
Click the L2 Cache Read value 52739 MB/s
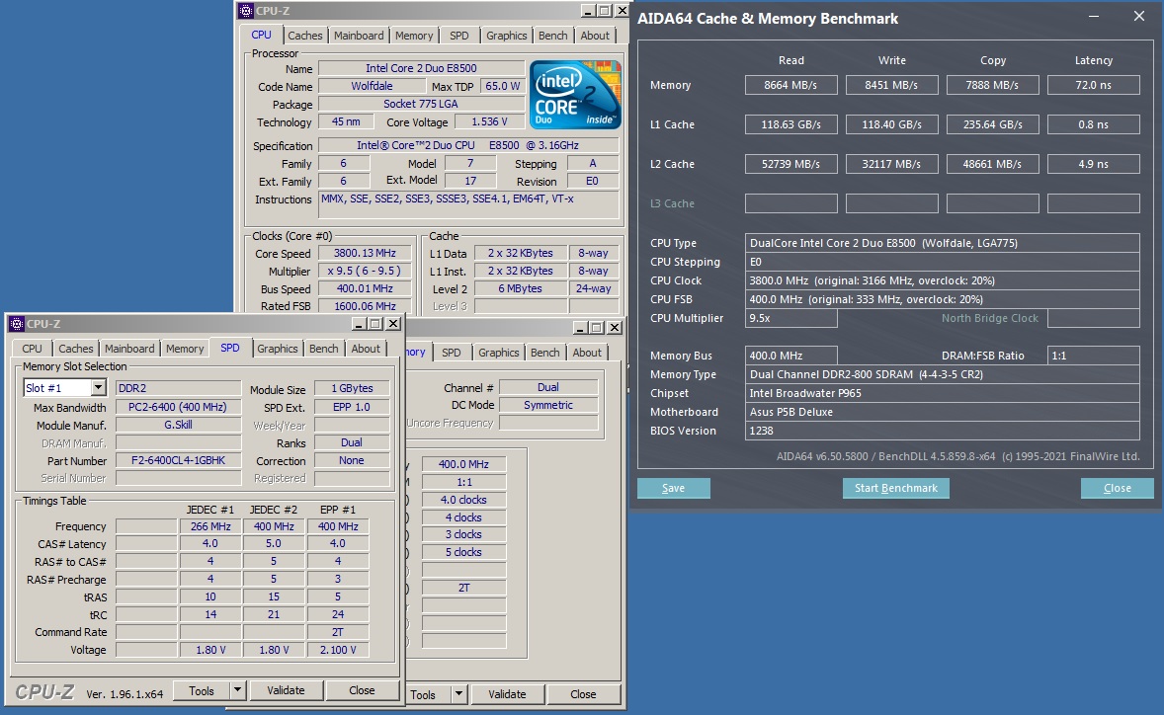pyautogui.click(x=790, y=164)
